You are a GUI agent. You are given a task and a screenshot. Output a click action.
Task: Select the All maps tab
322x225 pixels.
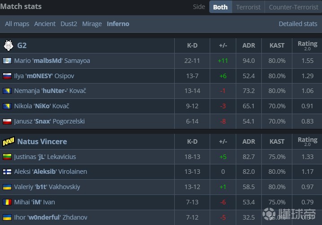[17, 24]
